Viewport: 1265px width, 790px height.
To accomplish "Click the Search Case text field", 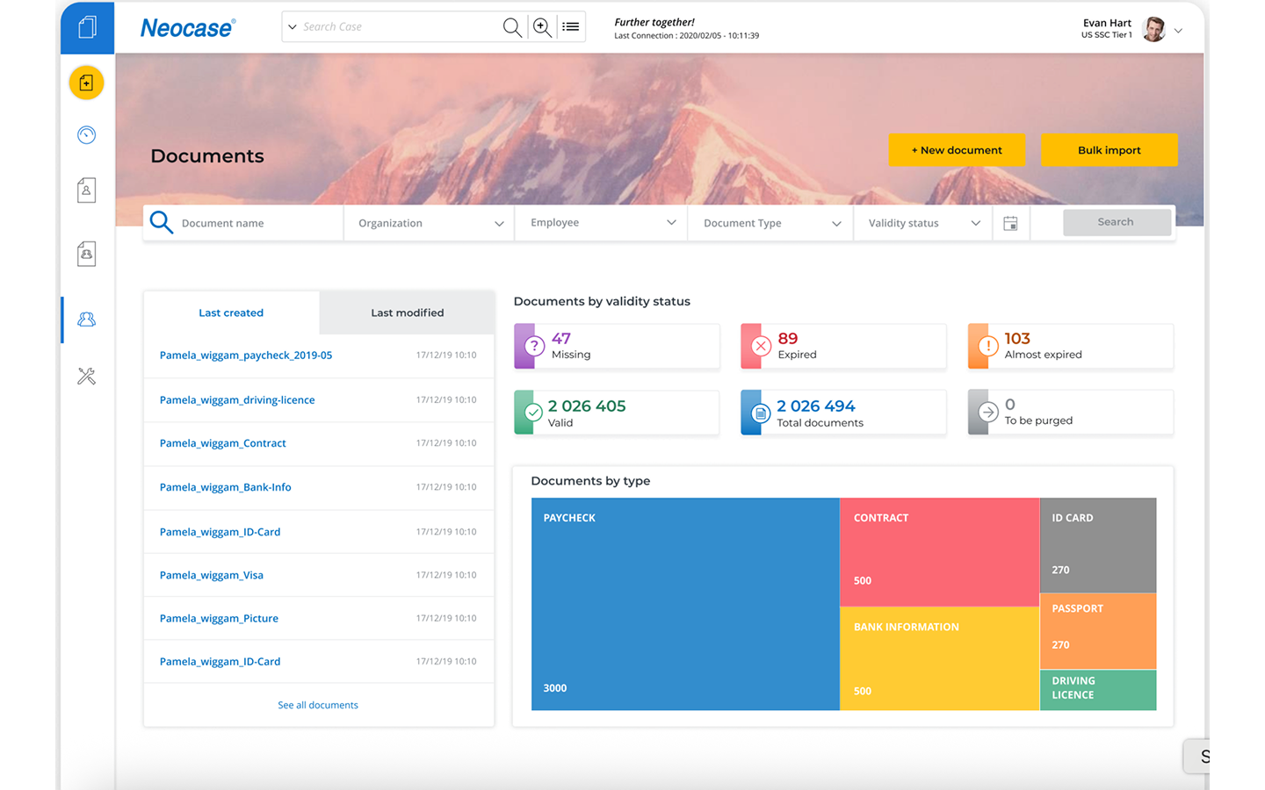I will point(400,27).
